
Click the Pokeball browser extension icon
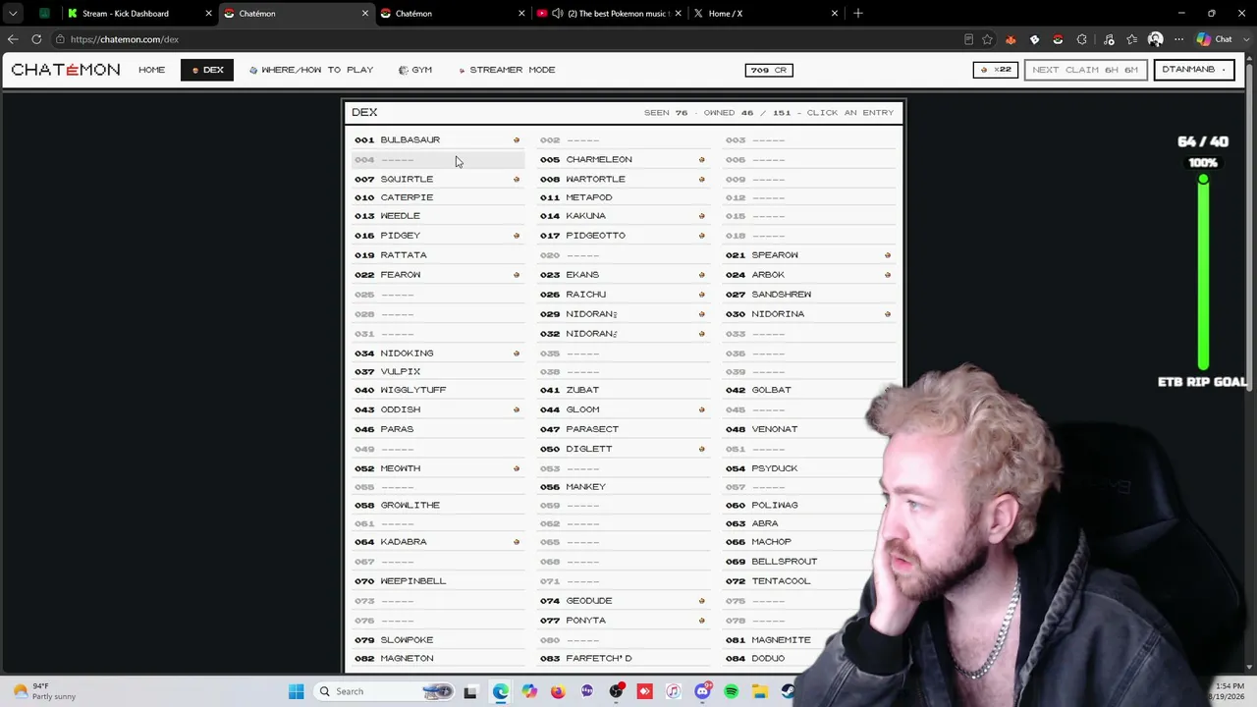coord(1058,39)
